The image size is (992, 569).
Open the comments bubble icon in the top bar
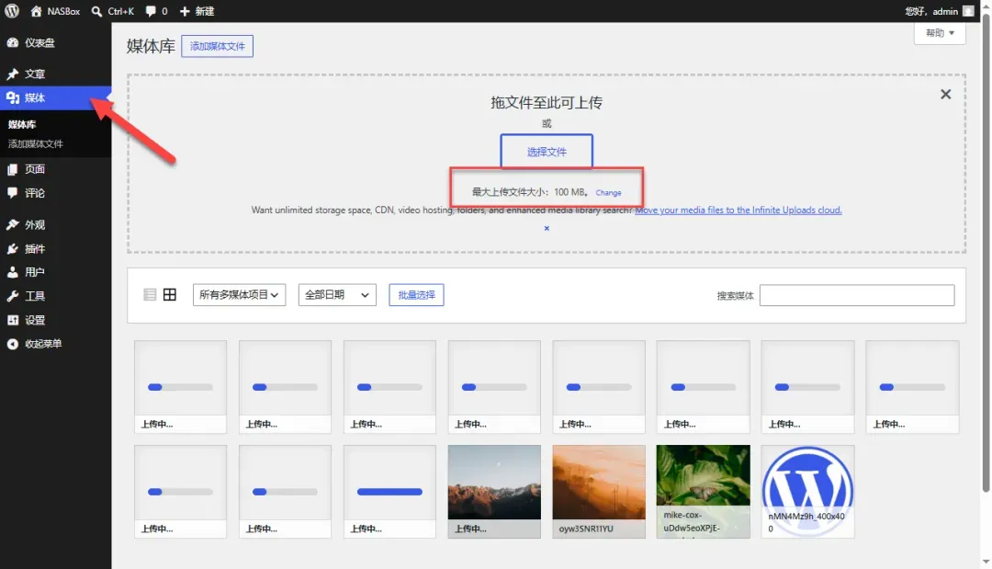point(151,11)
